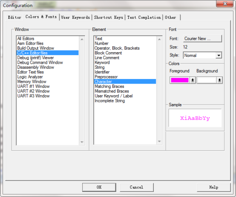Select Debug (printf) Viewer

point(47,58)
